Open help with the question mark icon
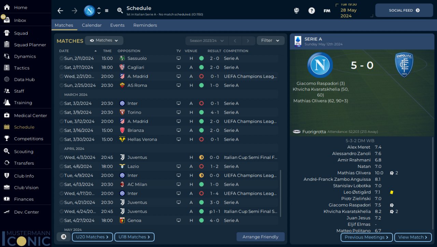This screenshot has width=437, height=247. tap(311, 11)
